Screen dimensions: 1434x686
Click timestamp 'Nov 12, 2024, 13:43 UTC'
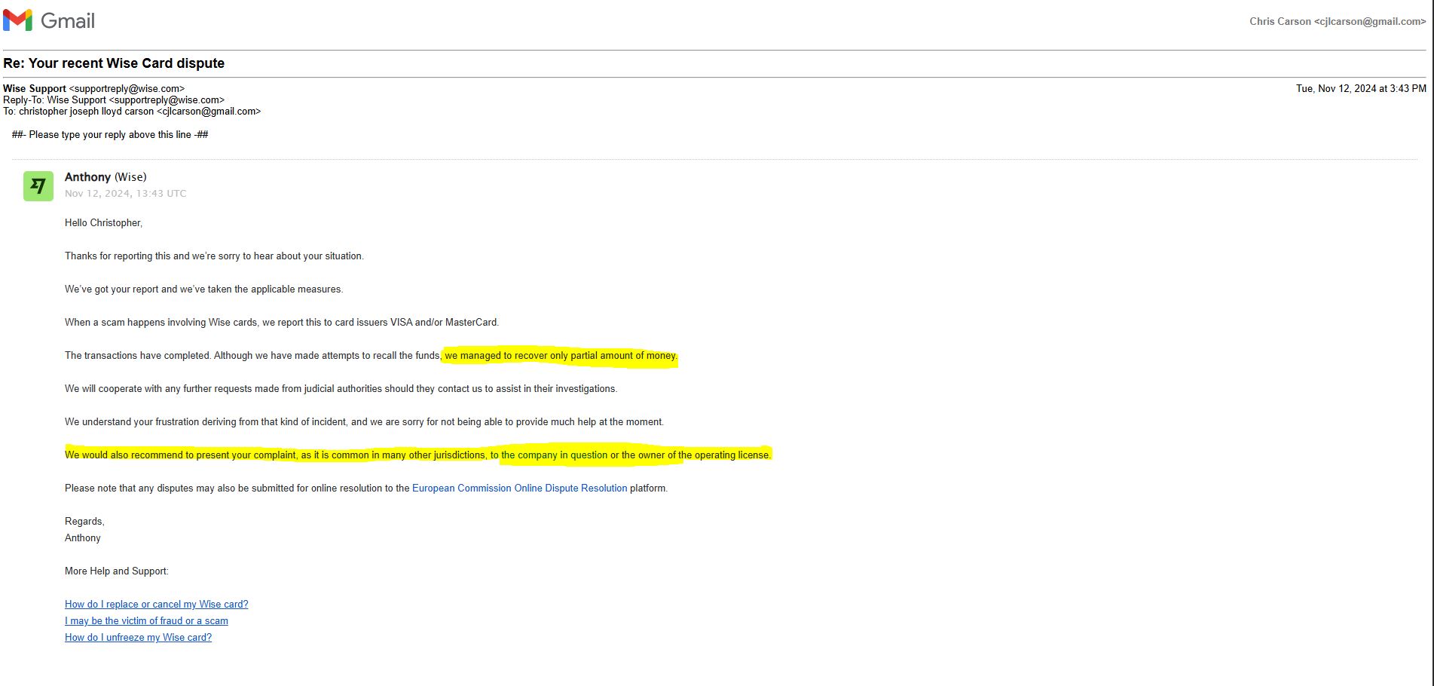[125, 193]
